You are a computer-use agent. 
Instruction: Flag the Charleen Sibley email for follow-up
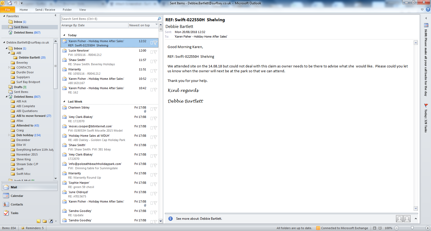(155, 109)
